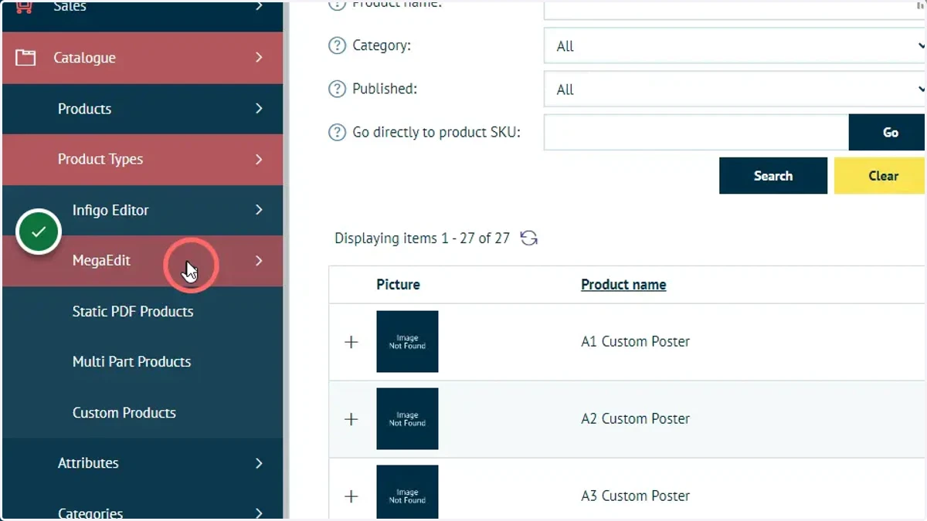Image resolution: width=927 pixels, height=521 pixels.
Task: Expand the Attributes chevron
Action: pyautogui.click(x=259, y=463)
